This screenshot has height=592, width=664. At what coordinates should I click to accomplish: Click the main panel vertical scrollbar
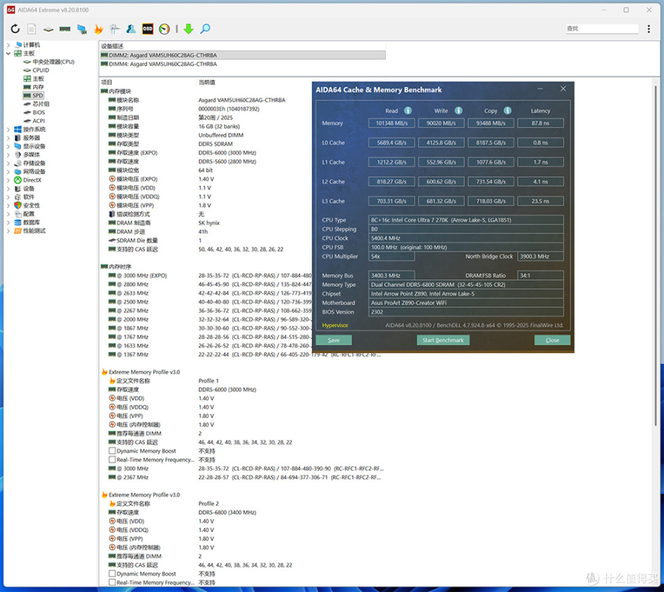coord(655,254)
